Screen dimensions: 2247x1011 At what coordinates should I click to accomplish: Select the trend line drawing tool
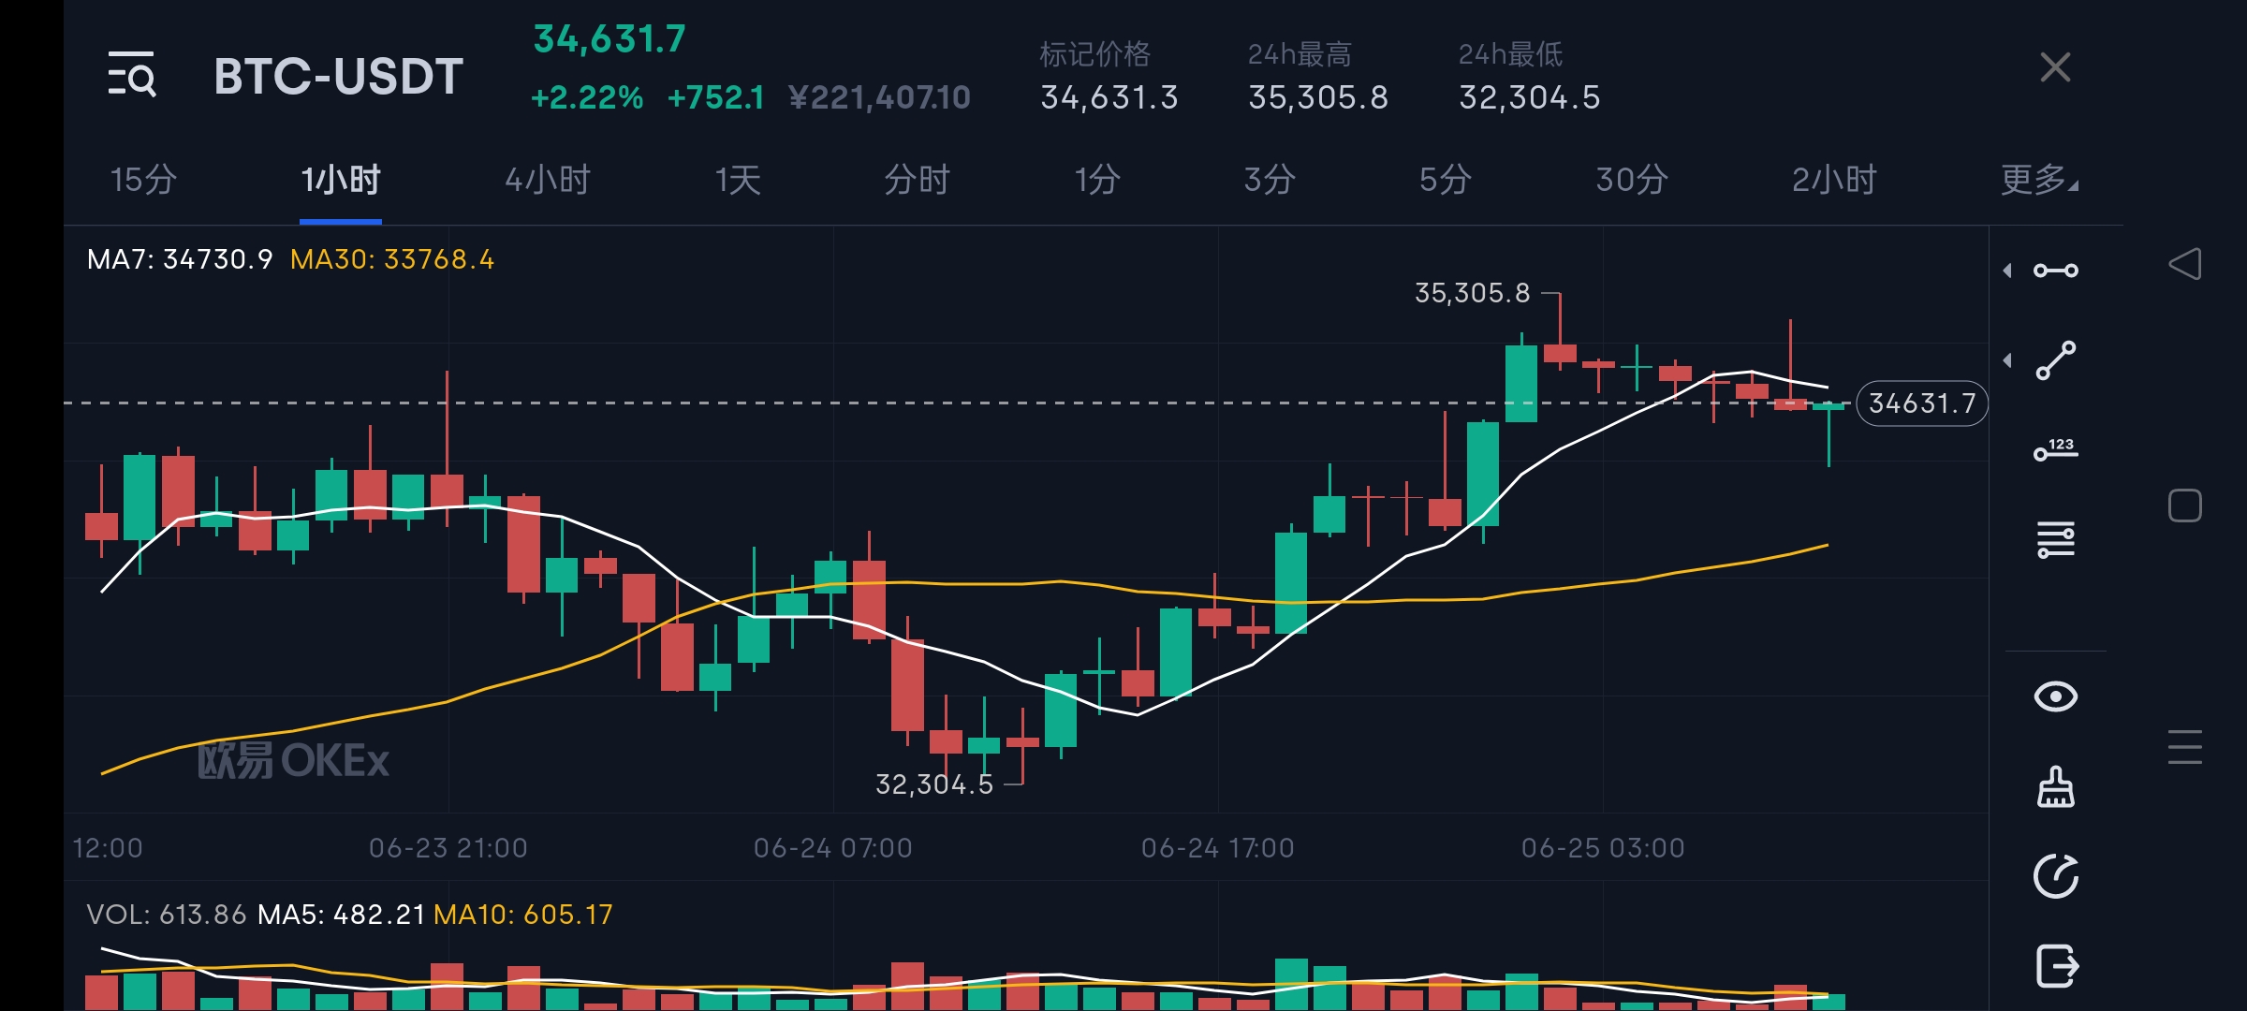(x=2056, y=358)
